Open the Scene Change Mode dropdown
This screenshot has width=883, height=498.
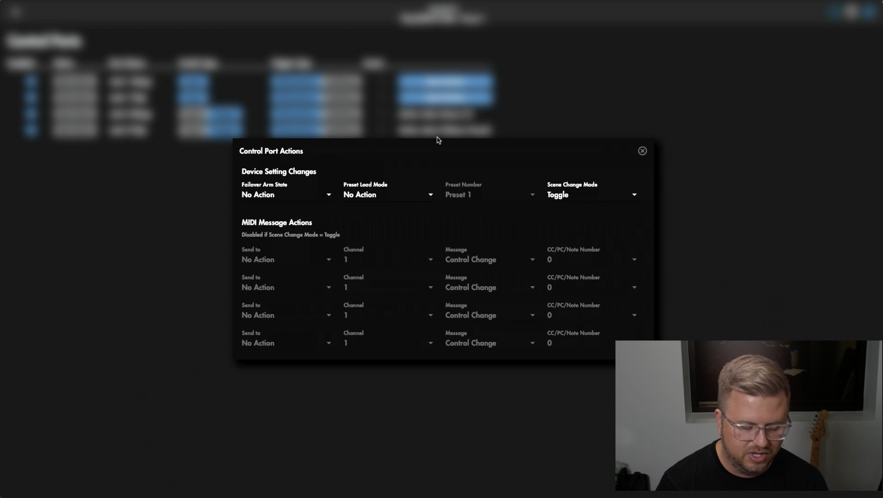[592, 195]
